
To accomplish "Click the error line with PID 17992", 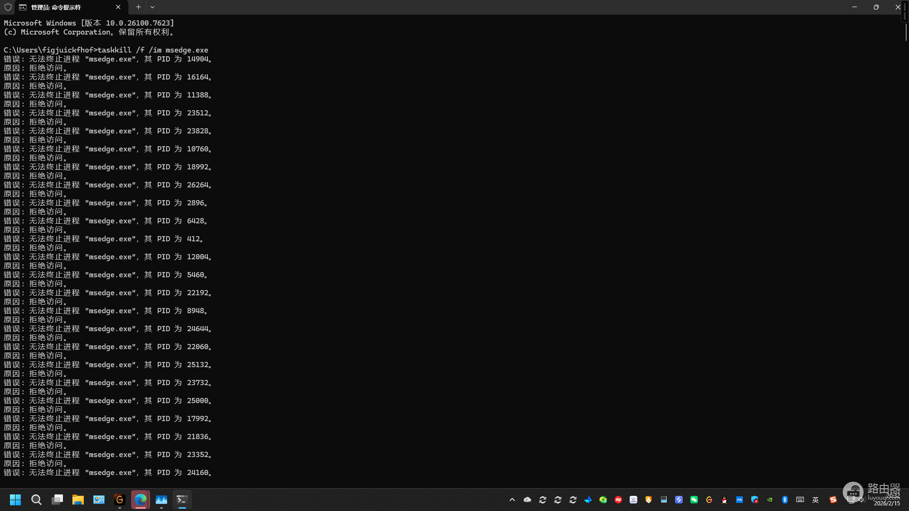I will [108, 419].
